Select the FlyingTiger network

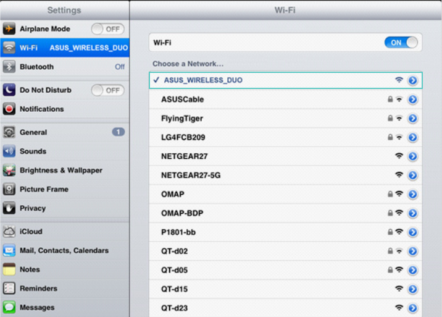286,118
